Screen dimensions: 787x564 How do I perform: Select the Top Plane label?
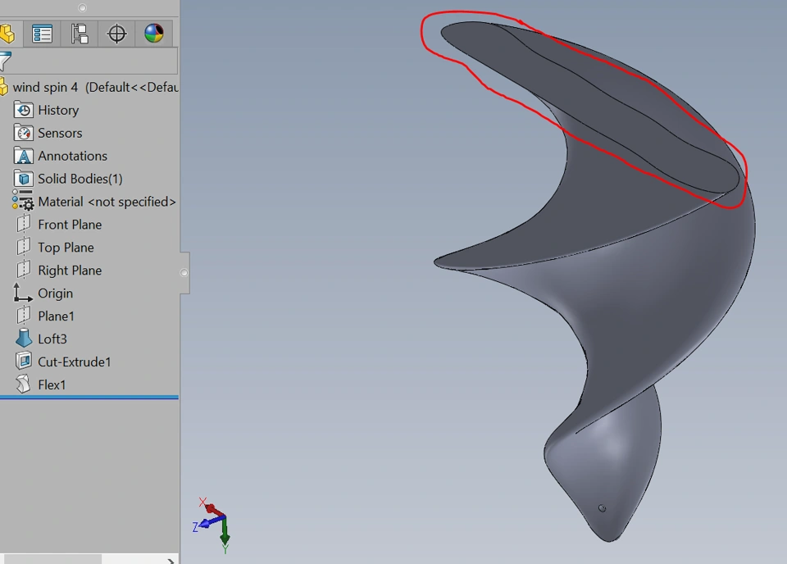(66, 248)
